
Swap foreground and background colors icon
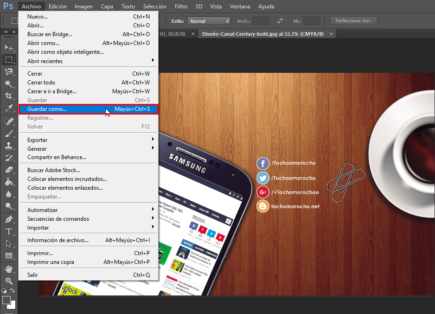(x=13, y=290)
